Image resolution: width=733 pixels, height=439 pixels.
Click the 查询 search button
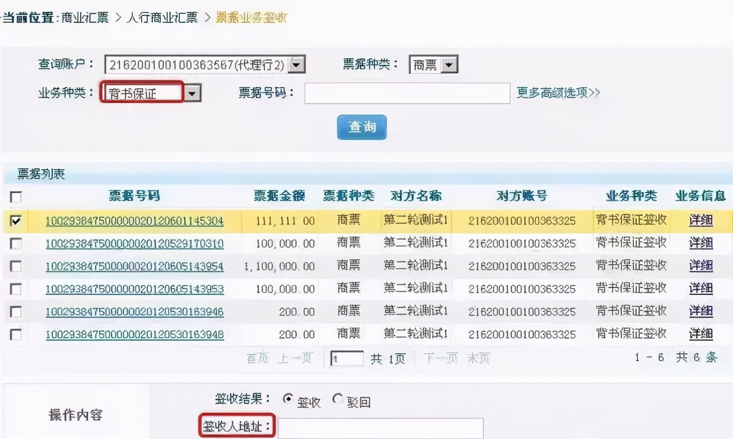[x=361, y=127]
